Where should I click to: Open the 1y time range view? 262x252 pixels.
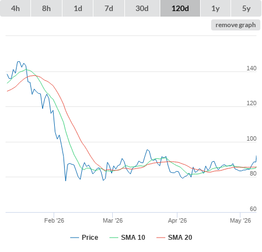216,8
